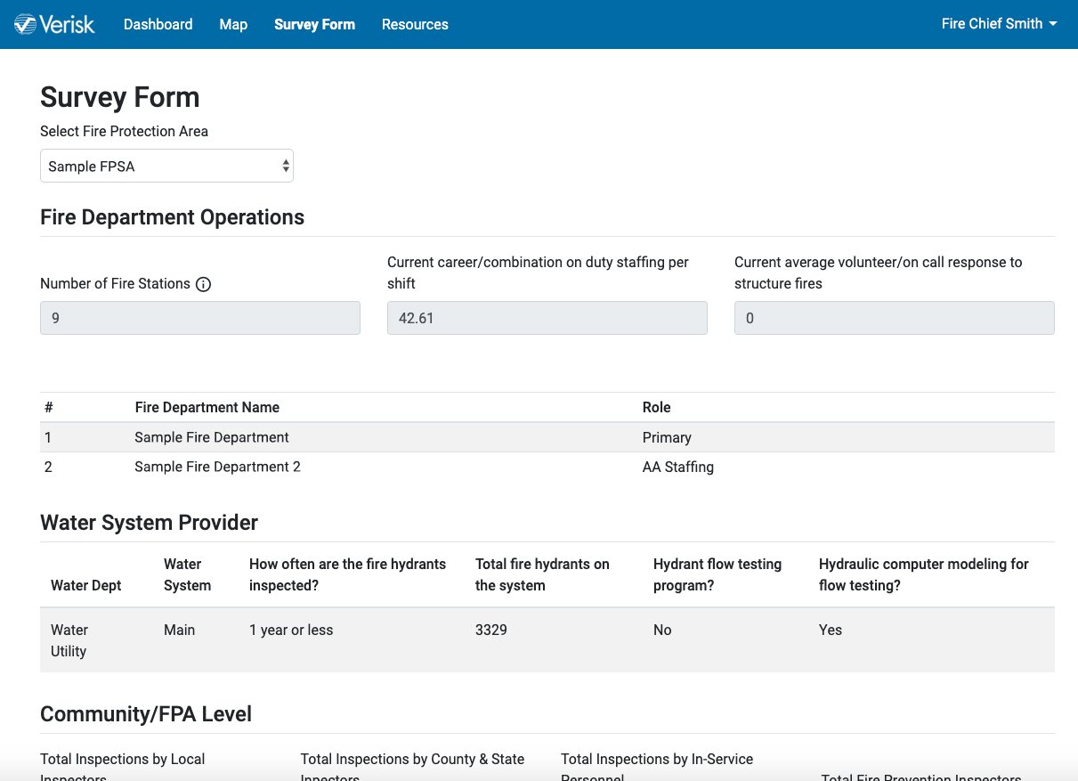Click the on duty staffing per shift field

click(x=547, y=317)
